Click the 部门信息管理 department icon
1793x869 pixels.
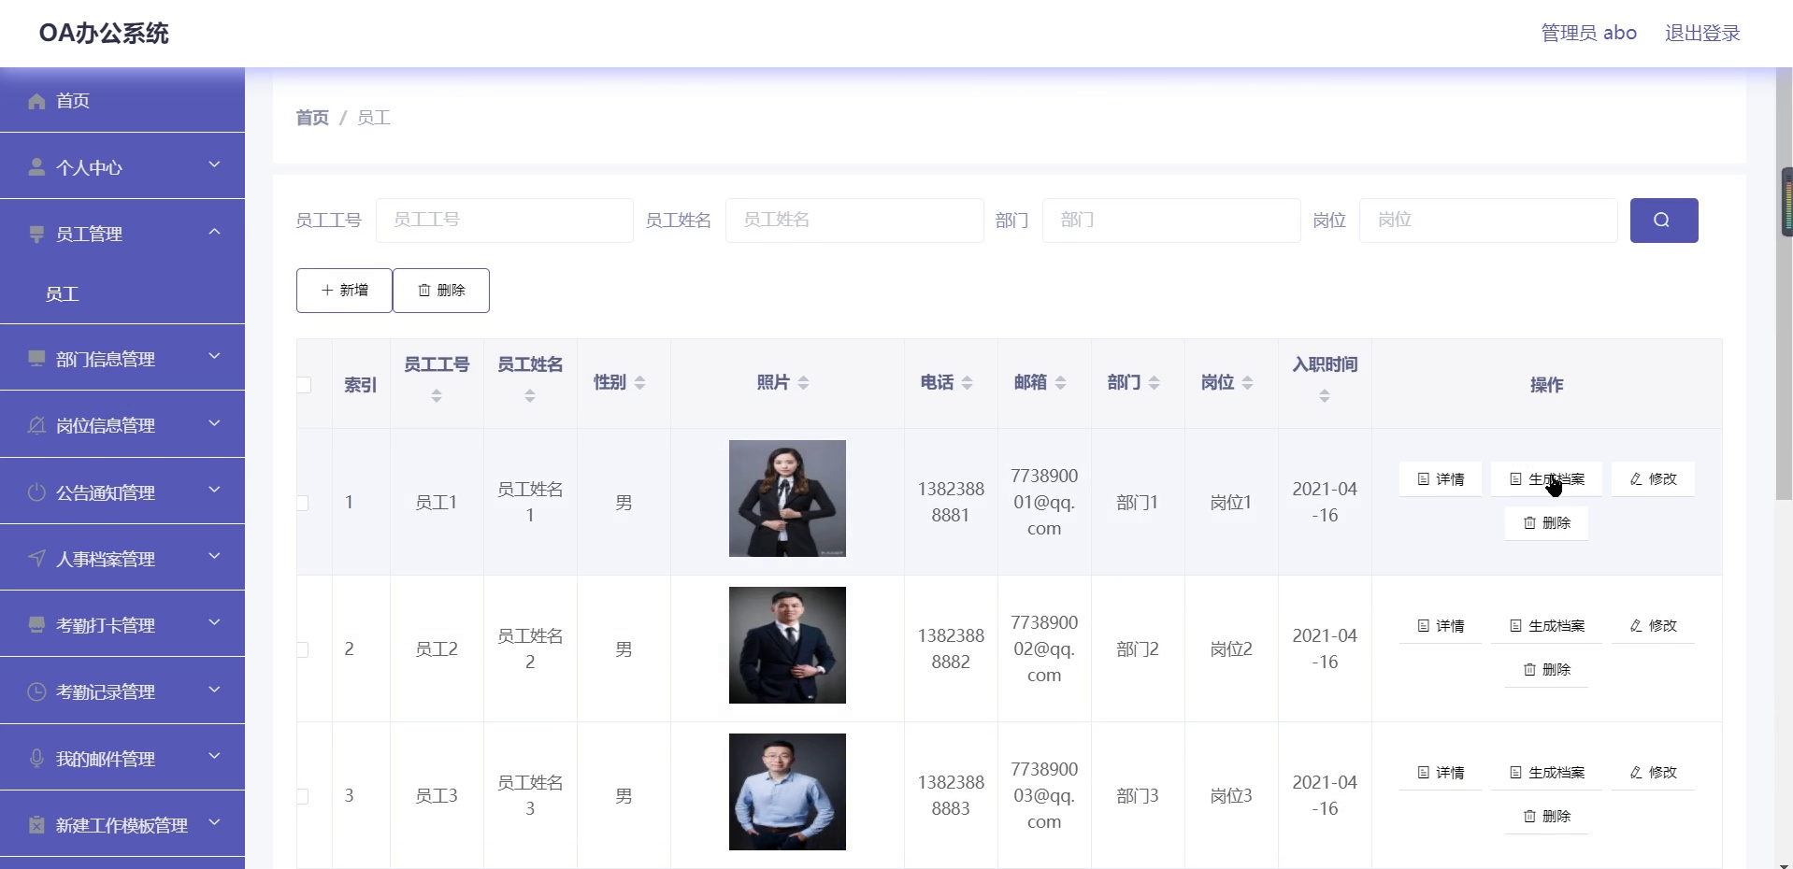tap(36, 359)
